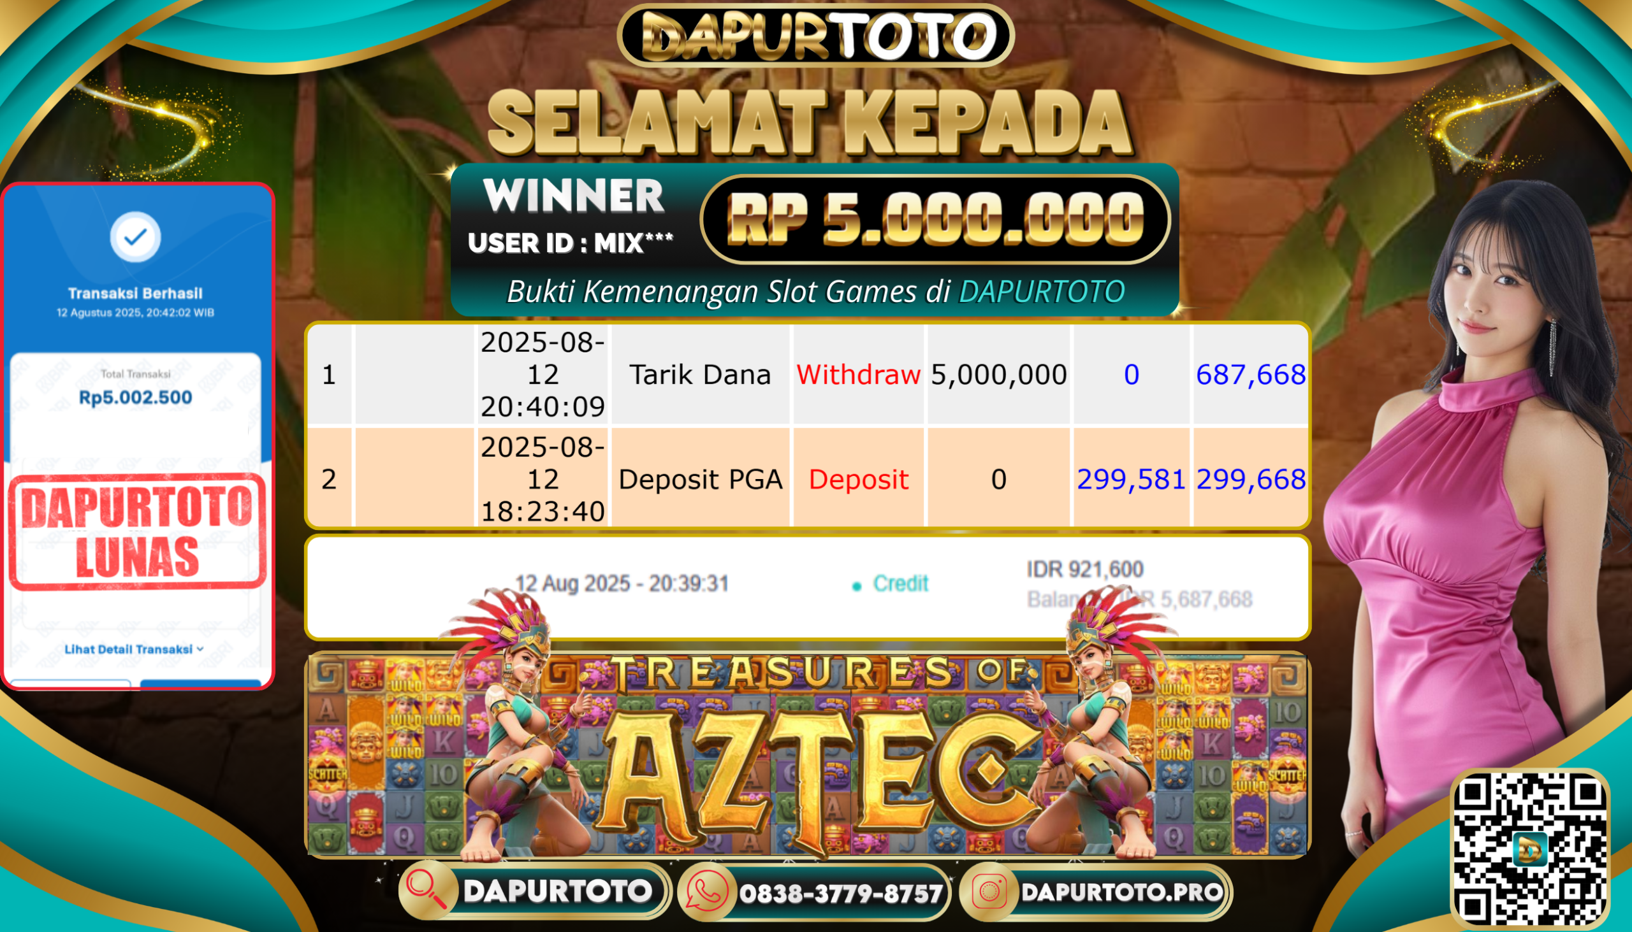Click the DAPURTOTO.PRO Instagram button
1632x932 pixels.
tap(1096, 892)
